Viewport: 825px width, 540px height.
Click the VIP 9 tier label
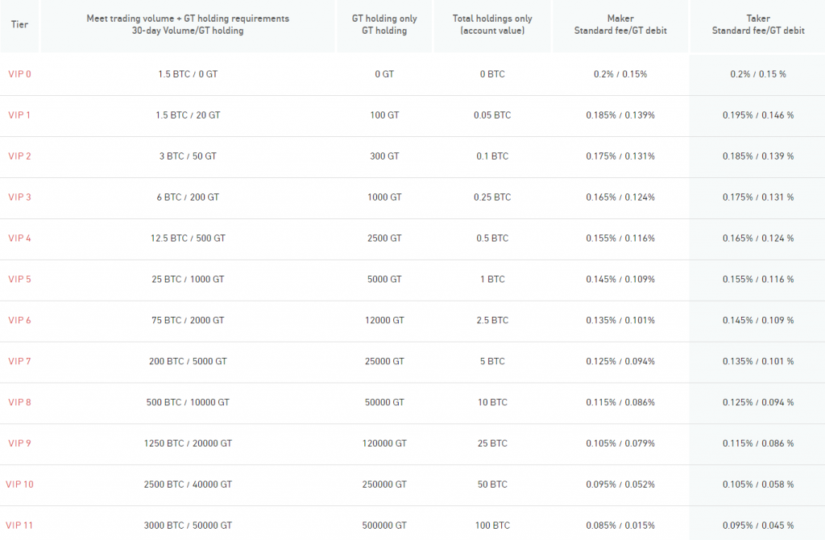[x=19, y=443]
